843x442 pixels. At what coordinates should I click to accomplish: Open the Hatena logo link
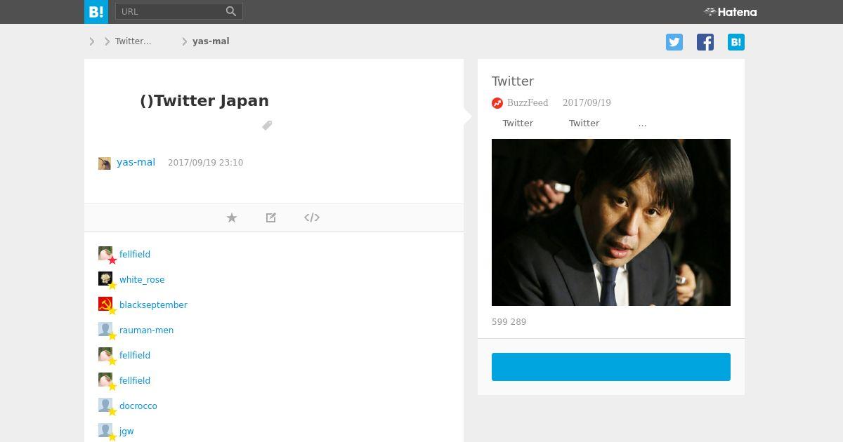coord(731,12)
